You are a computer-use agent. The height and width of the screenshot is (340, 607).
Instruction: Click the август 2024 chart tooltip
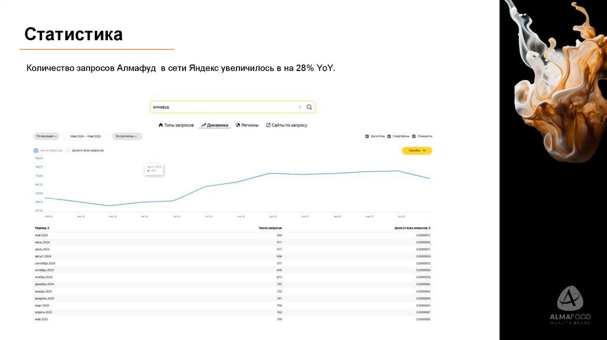(154, 169)
